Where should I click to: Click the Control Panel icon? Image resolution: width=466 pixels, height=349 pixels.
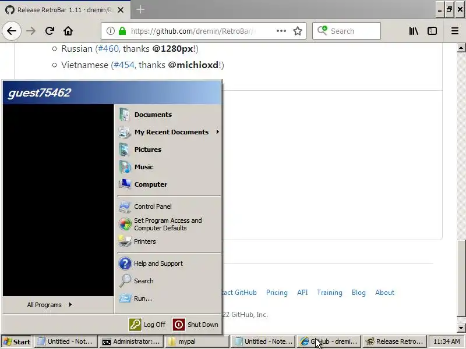[125, 207]
